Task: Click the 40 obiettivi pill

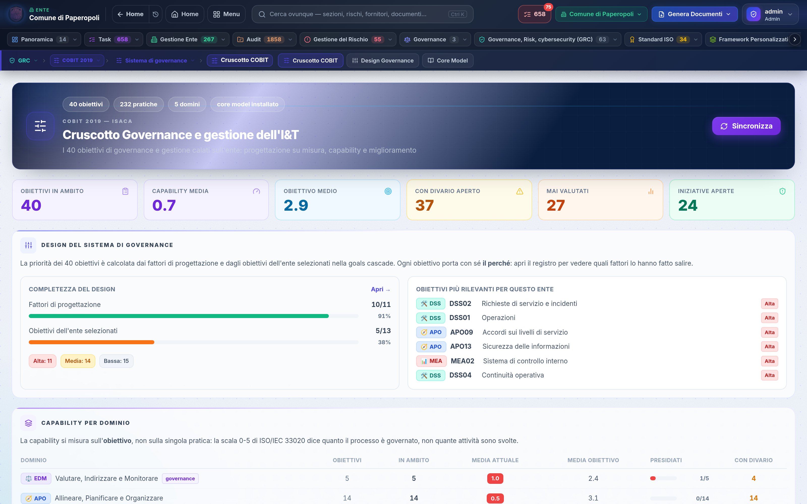Action: [86, 104]
